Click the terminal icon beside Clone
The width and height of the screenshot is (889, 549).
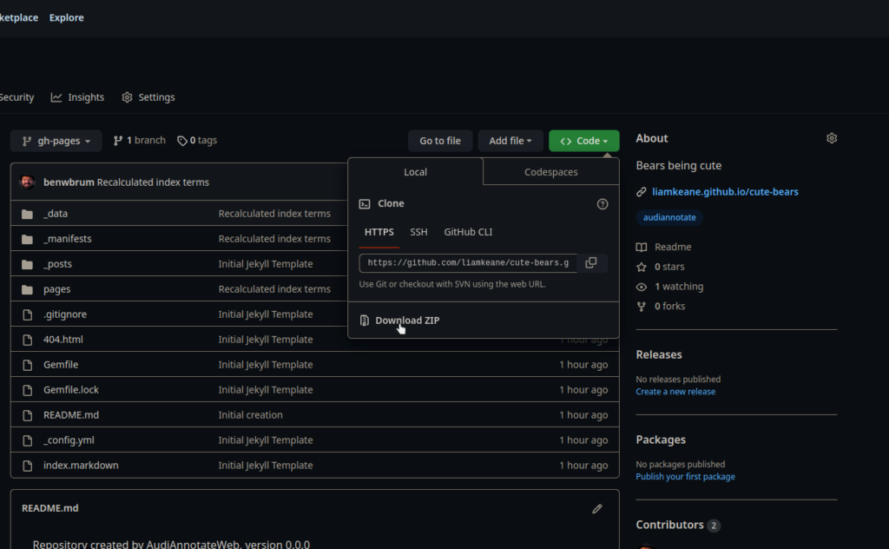click(365, 203)
